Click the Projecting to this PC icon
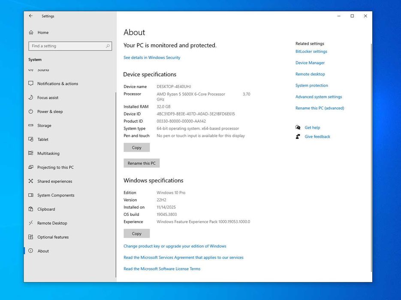Image resolution: width=401 pixels, height=300 pixels. (31, 167)
